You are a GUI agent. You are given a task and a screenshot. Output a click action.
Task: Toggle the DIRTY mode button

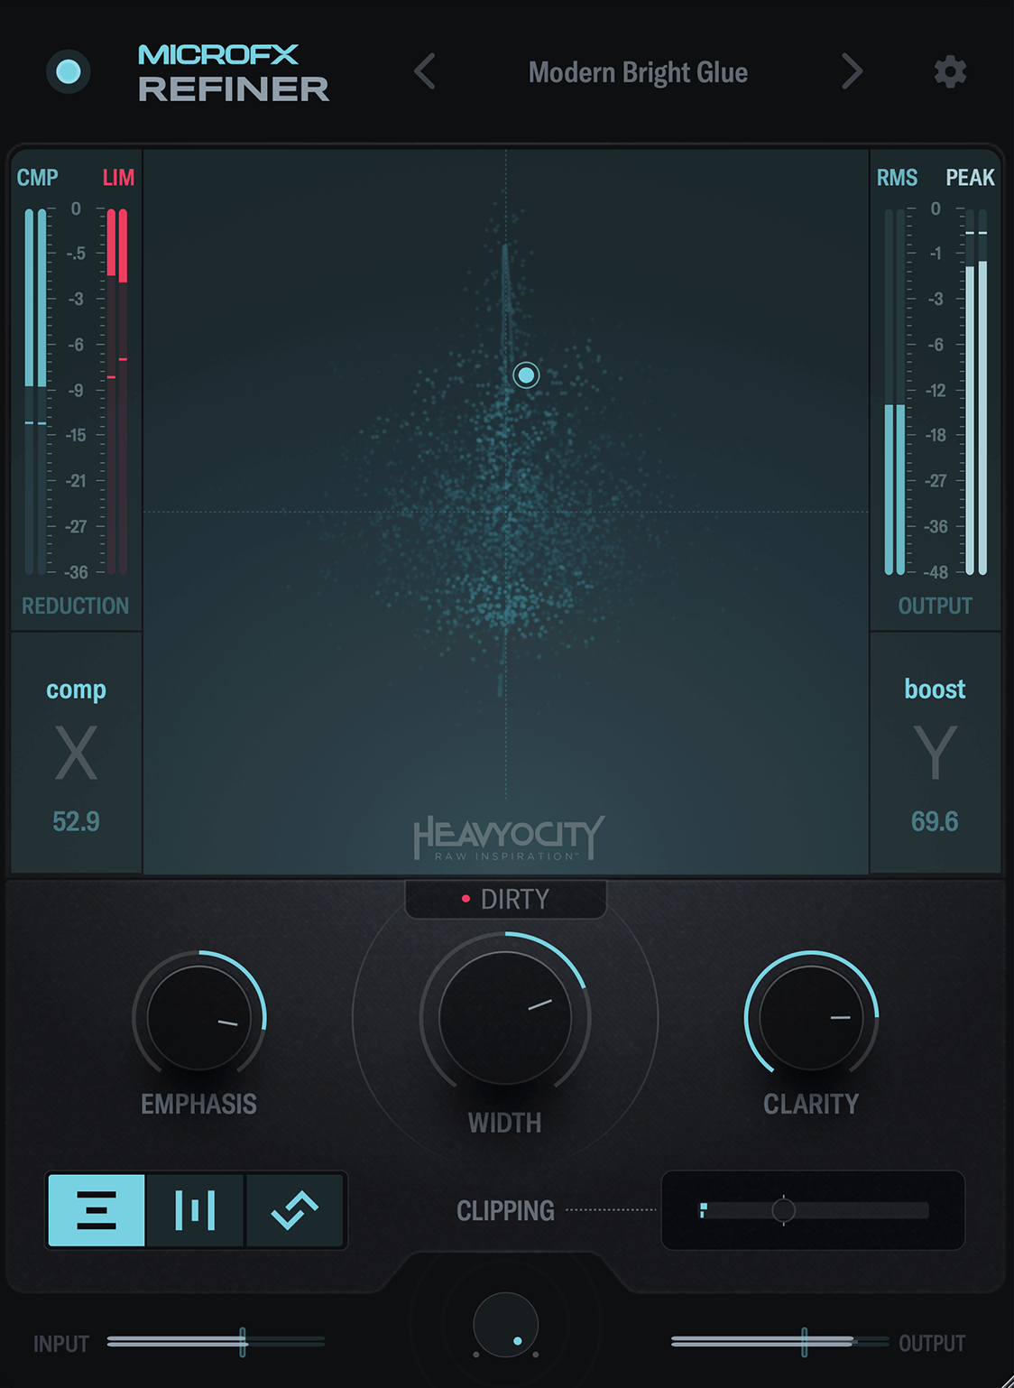click(506, 899)
